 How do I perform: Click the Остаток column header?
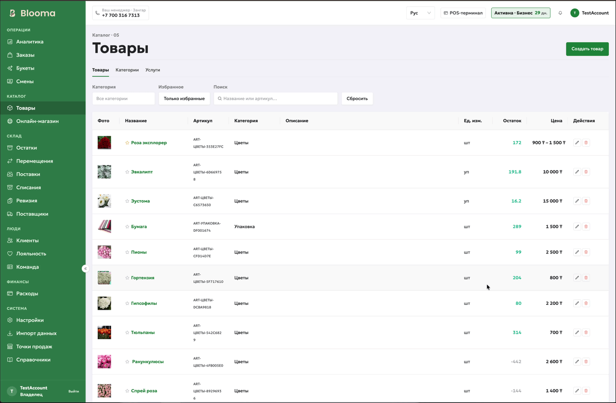pos(512,121)
